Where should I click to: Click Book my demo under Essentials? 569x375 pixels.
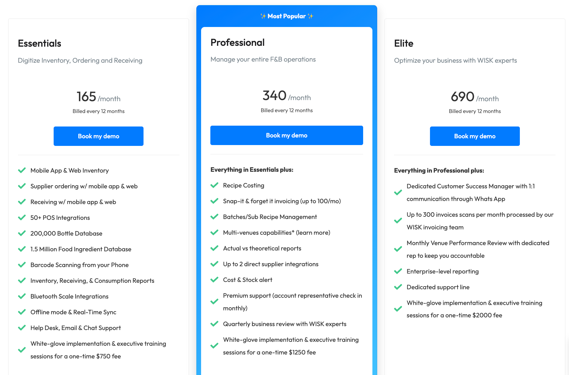(98, 136)
